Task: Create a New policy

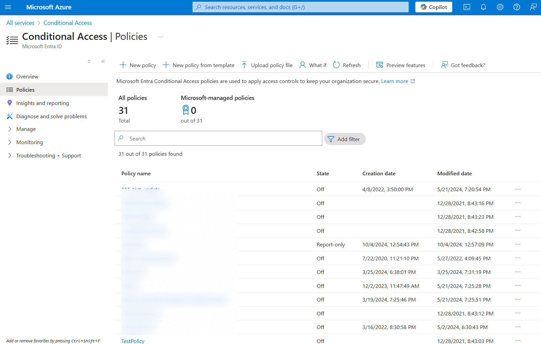Action: click(137, 65)
